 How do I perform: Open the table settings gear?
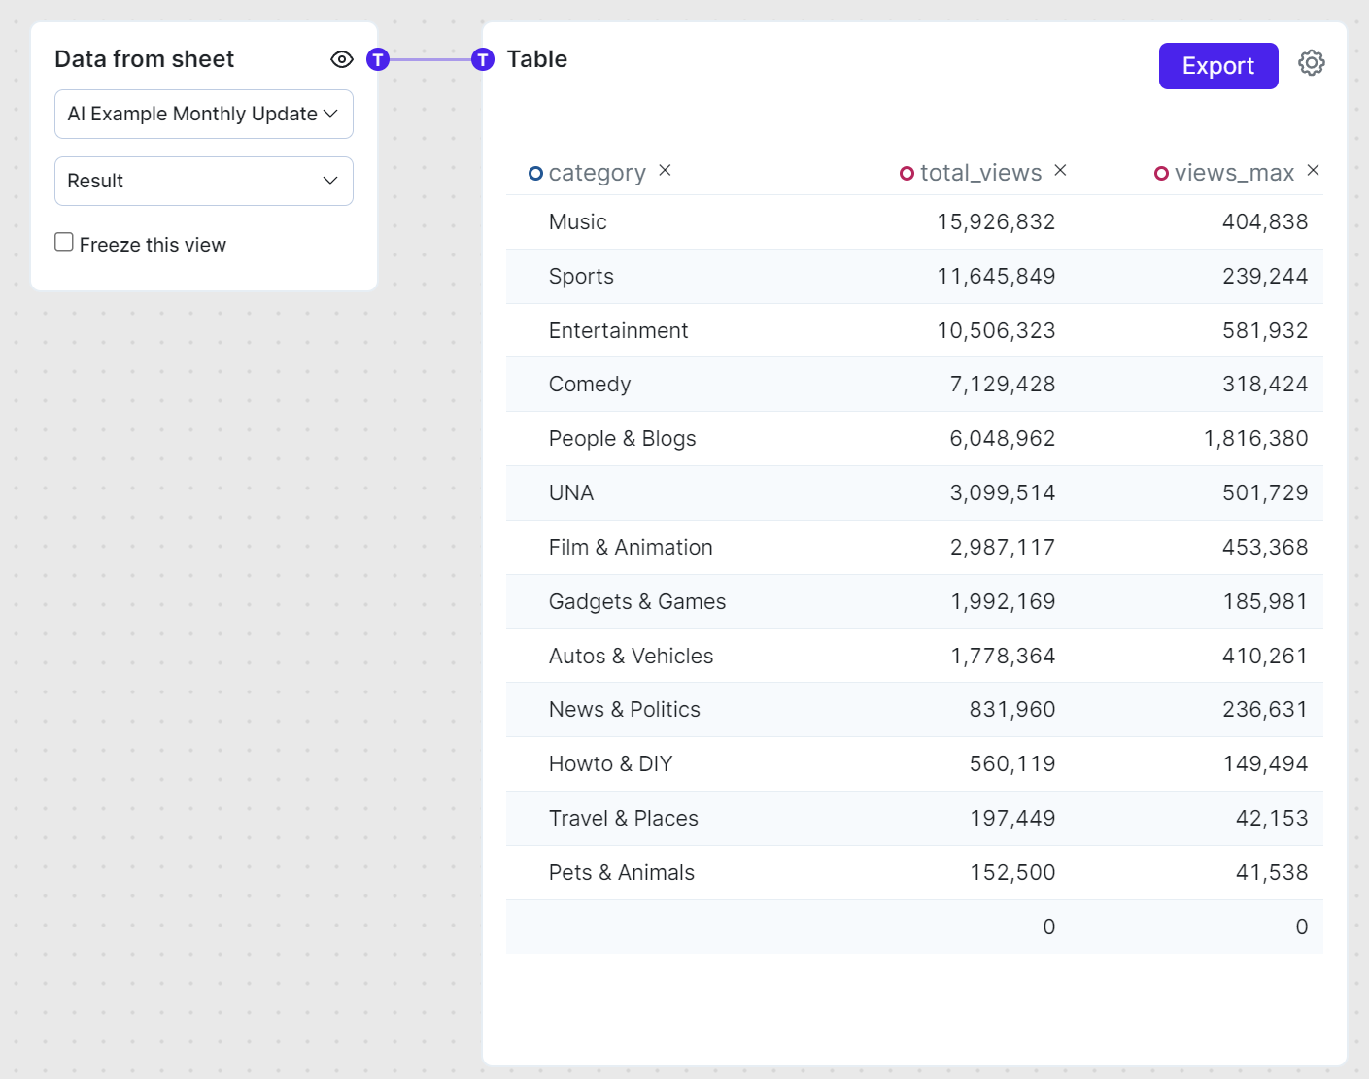click(x=1311, y=63)
